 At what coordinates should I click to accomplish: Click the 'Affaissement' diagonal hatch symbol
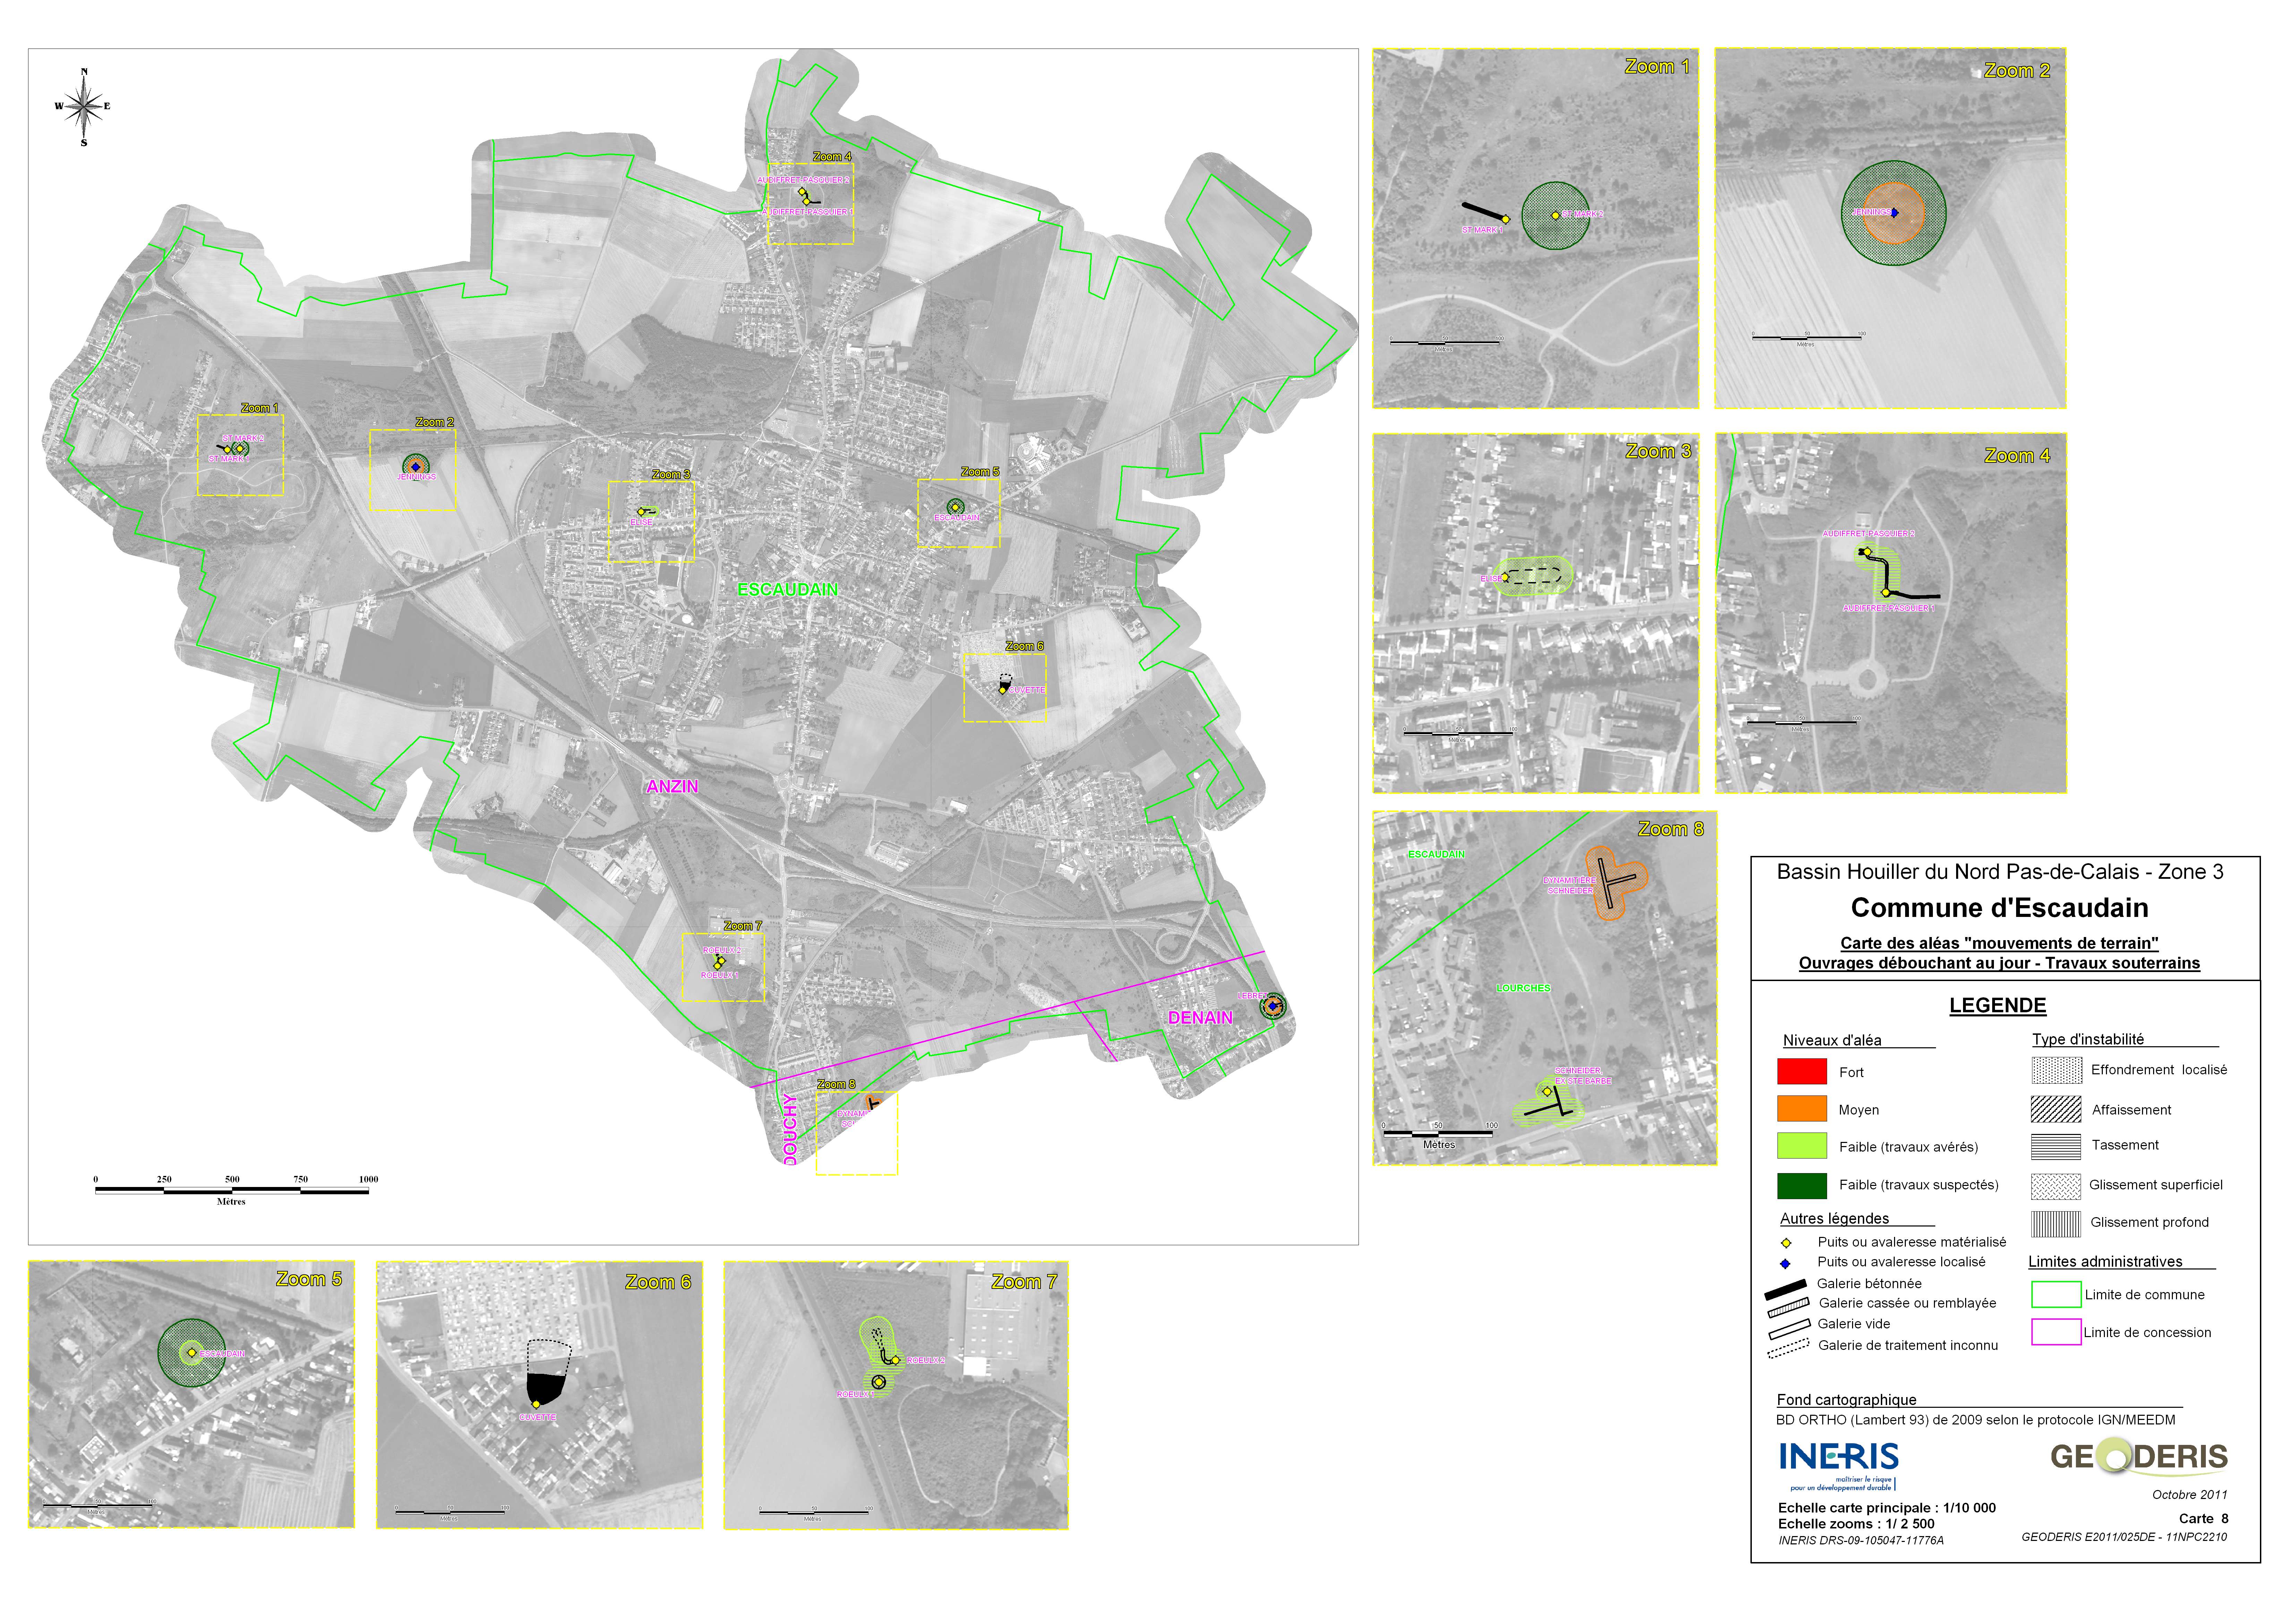pos(2056,1109)
